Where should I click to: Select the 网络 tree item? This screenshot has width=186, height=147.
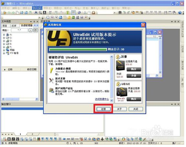tap(12, 50)
